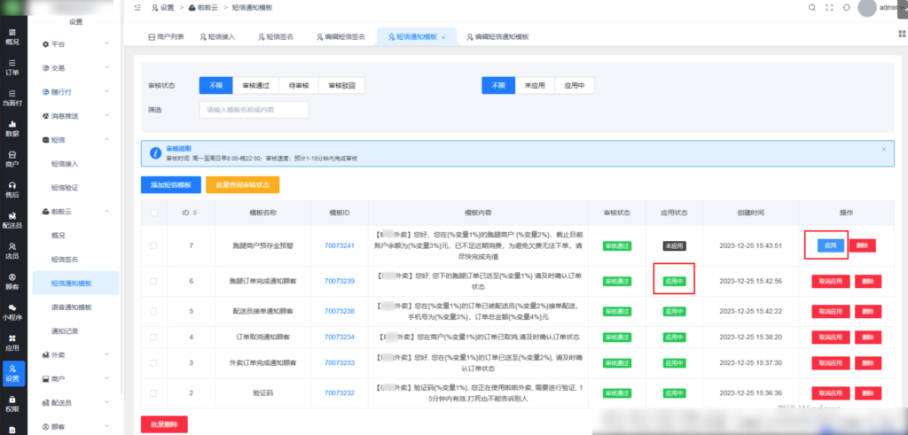908x435 pixels.
Task: Open 配送员 in dark sidebar
Action: point(12,221)
